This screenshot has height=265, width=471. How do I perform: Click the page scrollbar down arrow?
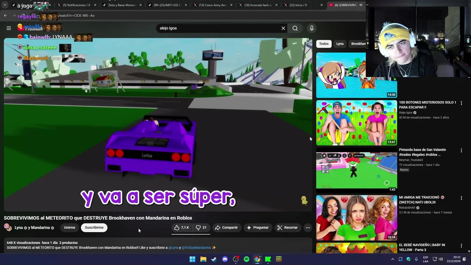(469, 251)
